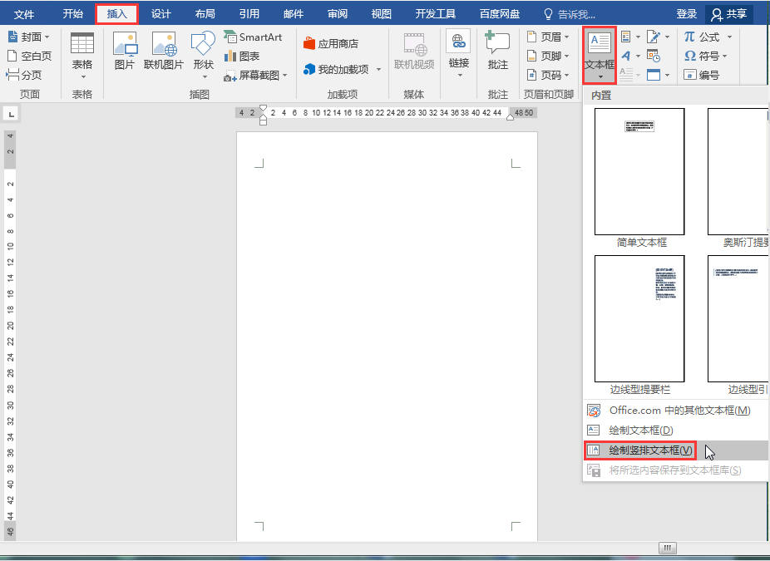Image resolution: width=770 pixels, height=561 pixels.
Task: Open the Screenshot (屏幕截图) tool
Action: 252,75
